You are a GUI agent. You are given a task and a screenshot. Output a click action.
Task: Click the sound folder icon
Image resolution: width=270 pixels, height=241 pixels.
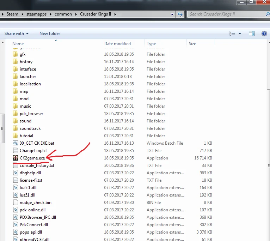click(x=15, y=121)
